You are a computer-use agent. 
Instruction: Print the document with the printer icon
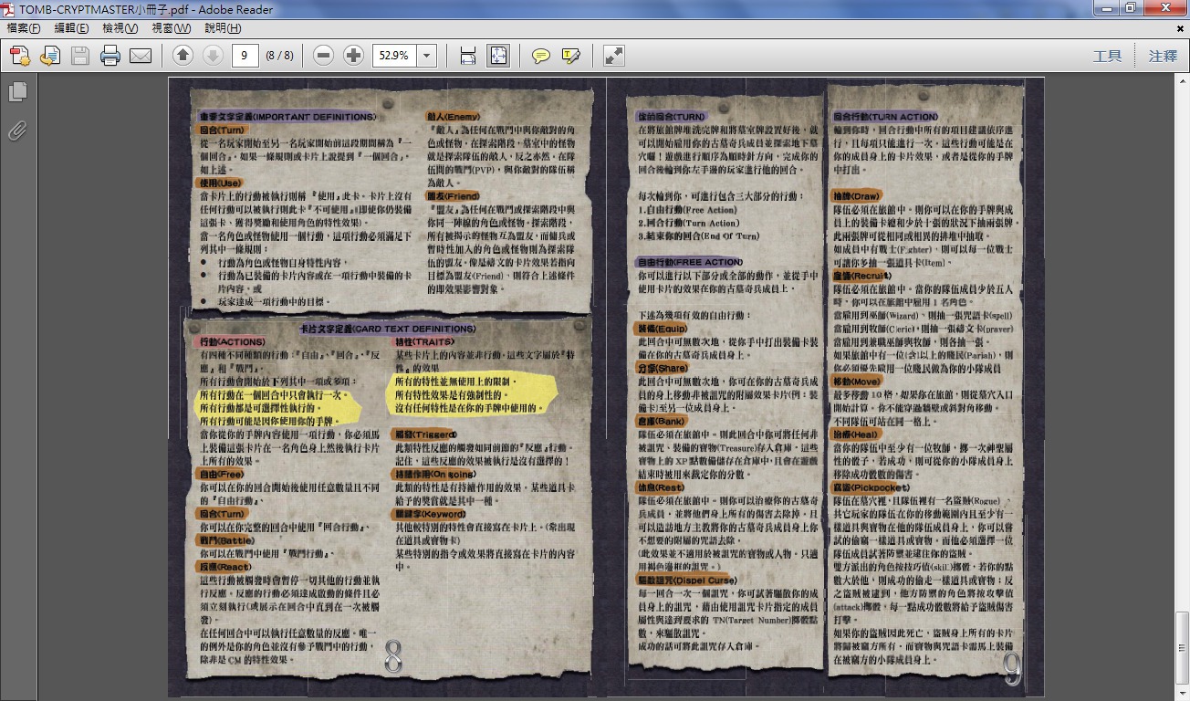tap(110, 56)
